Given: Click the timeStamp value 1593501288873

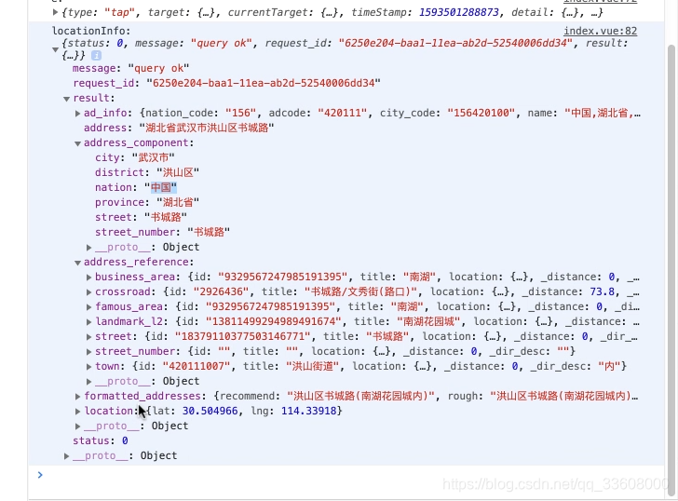Looking at the screenshot, I should click(x=459, y=12).
